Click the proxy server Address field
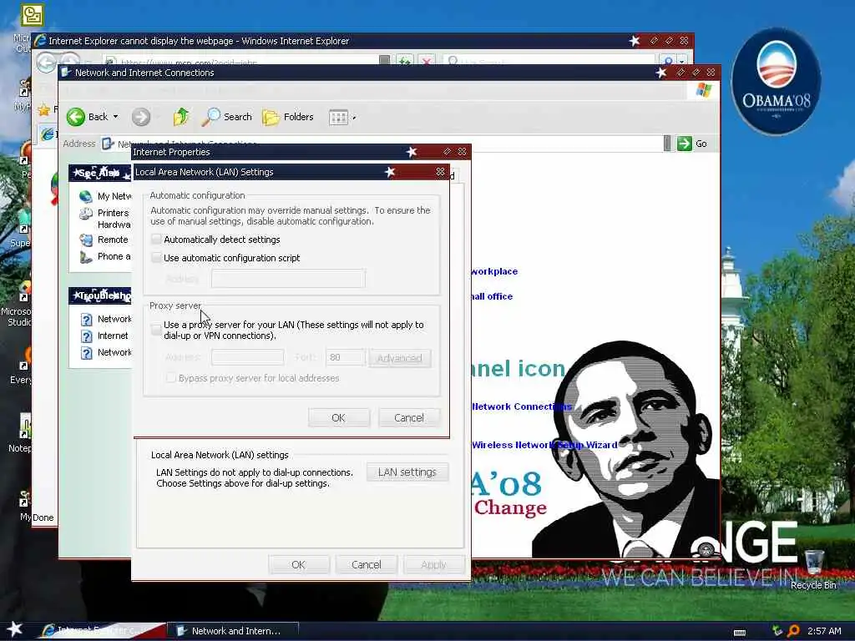 pyautogui.click(x=247, y=357)
